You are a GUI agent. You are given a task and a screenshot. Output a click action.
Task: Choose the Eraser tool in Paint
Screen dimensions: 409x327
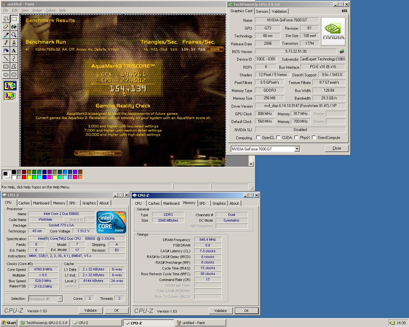[6, 27]
